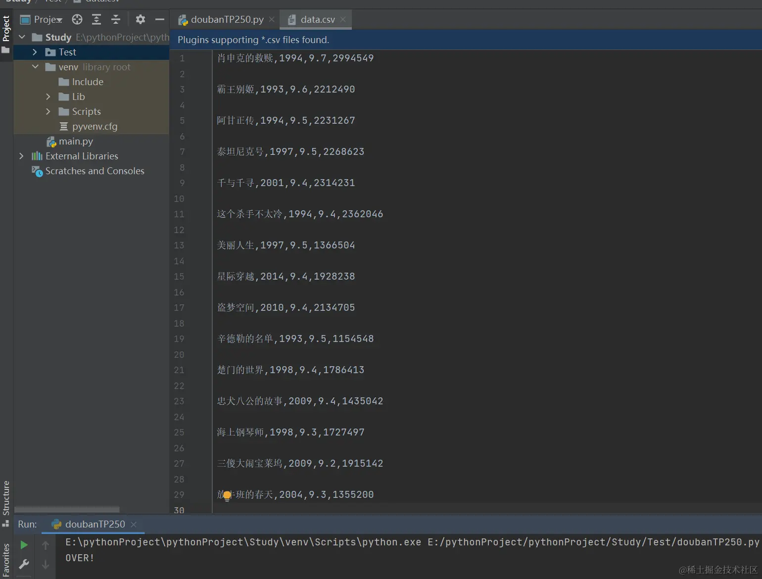Click the Select Opened File locate icon
This screenshot has width=762, height=579.
pyautogui.click(x=77, y=19)
